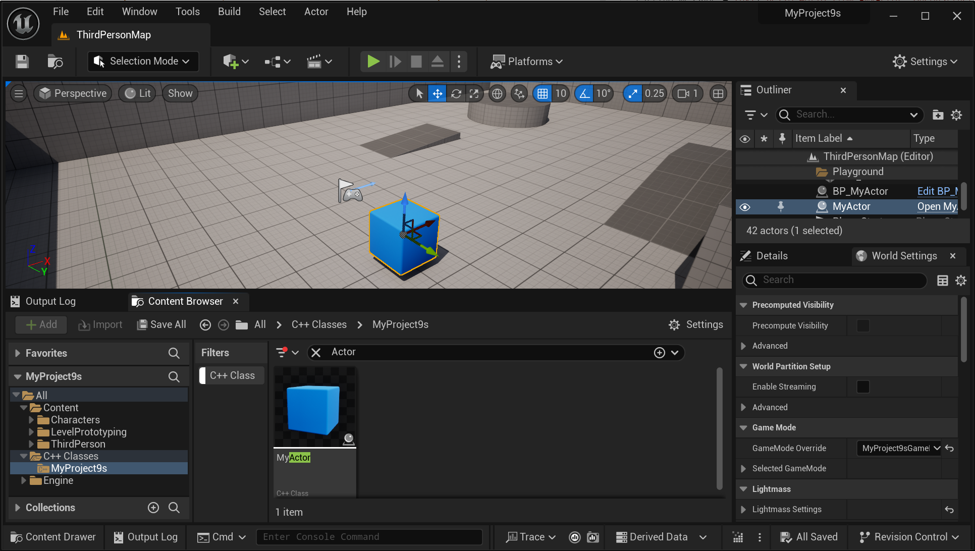The height and width of the screenshot is (551, 975).
Task: Expand the Lightmass Settings row
Action: coord(743,510)
